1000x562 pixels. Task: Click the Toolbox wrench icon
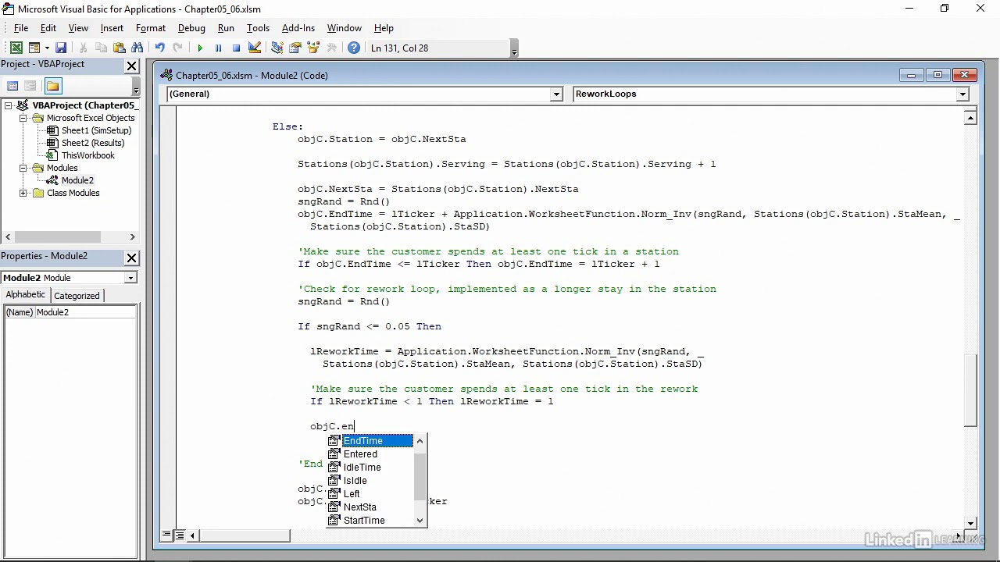pos(332,48)
